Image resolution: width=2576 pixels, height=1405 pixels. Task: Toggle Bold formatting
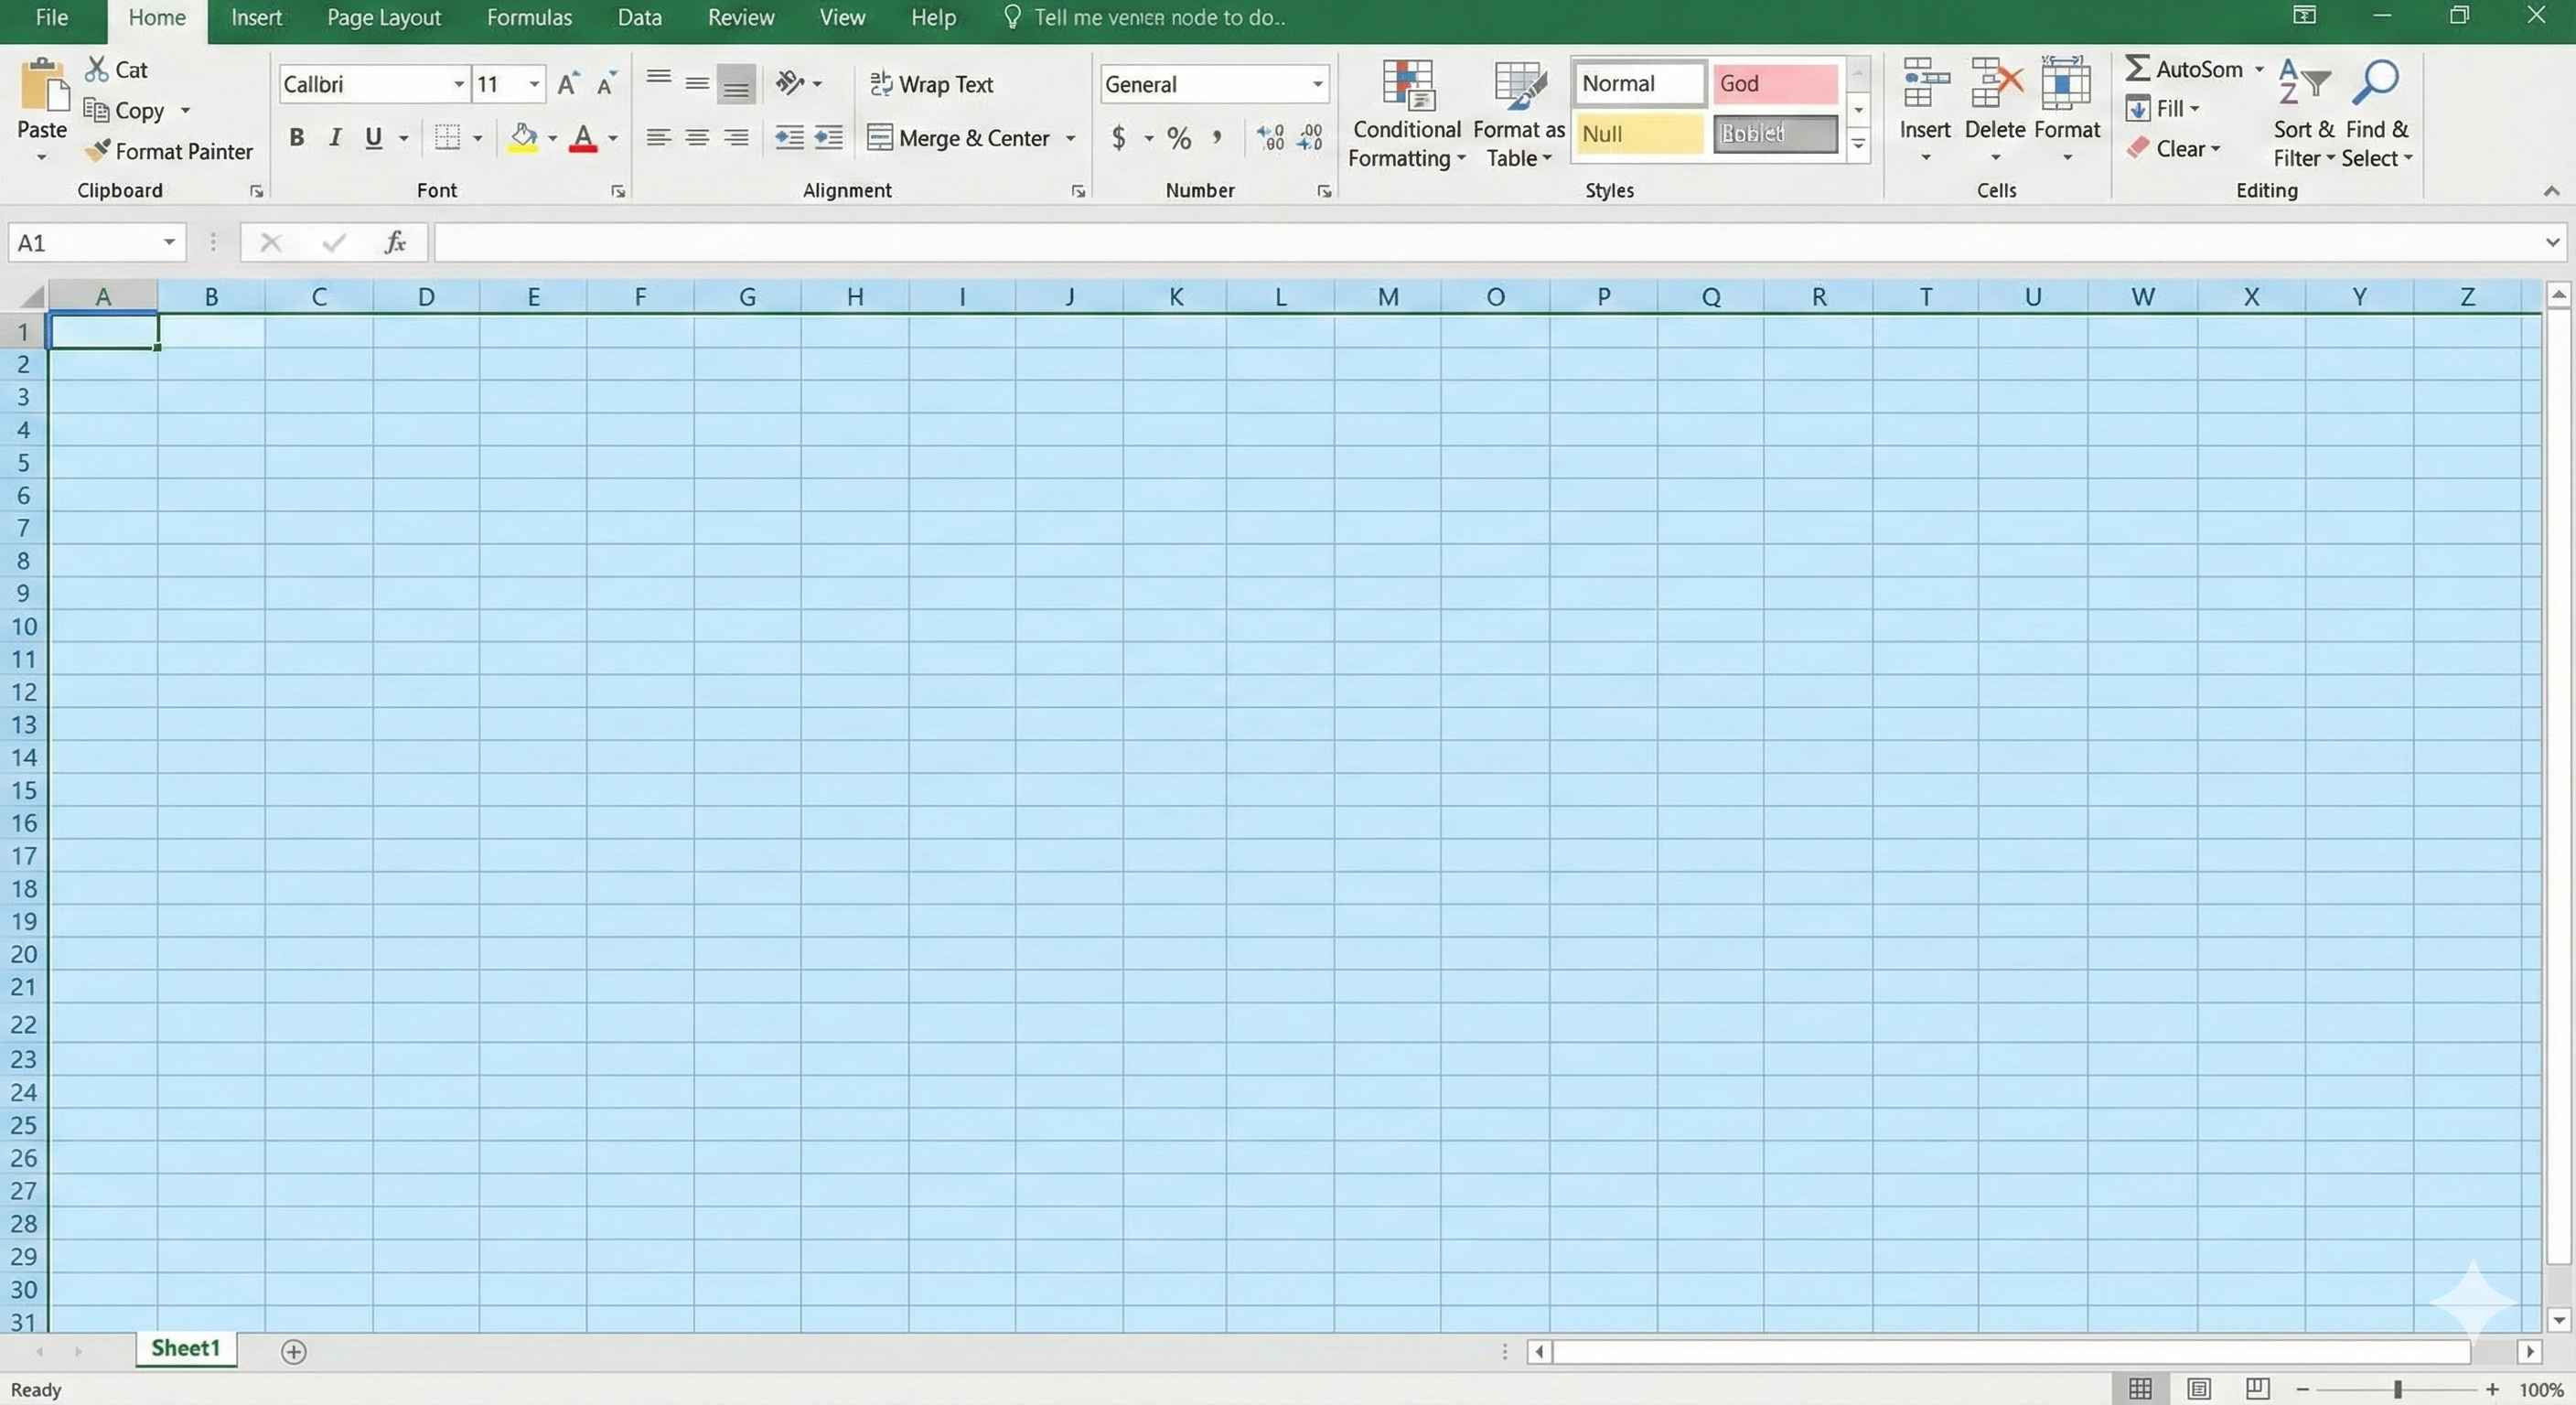click(x=296, y=138)
